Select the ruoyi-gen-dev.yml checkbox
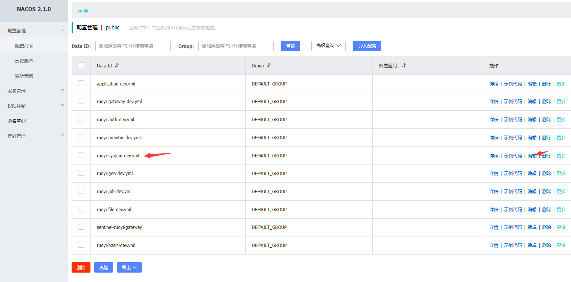 point(81,173)
